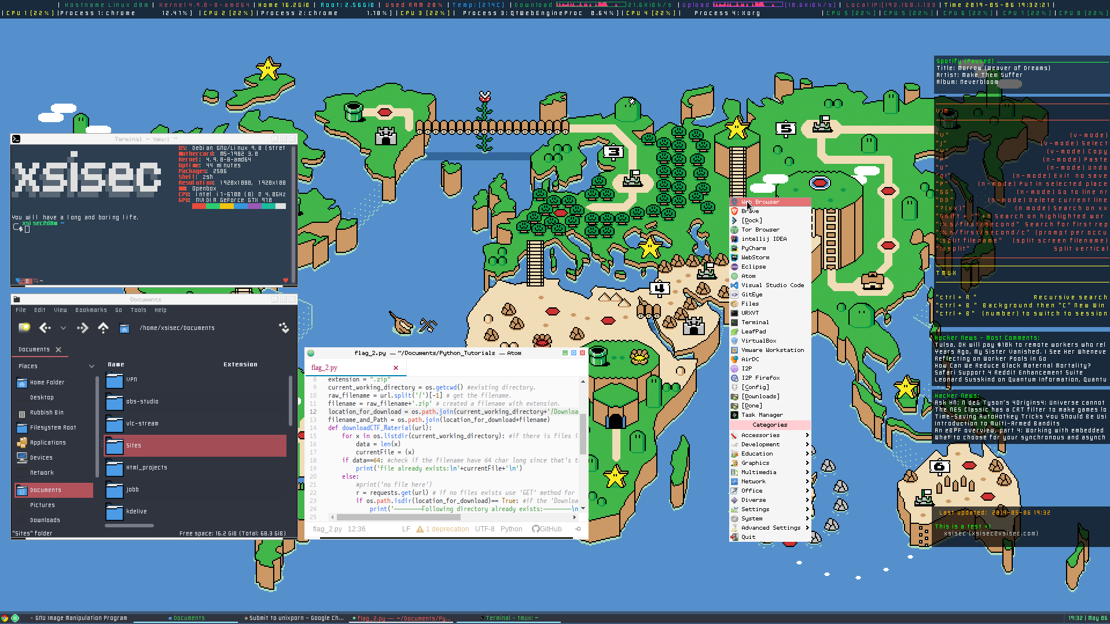Launch Tor Browser from the menu
This screenshot has width=1110, height=624.
(770, 230)
